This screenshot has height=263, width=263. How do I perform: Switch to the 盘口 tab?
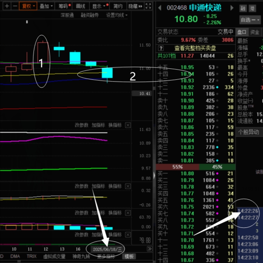coord(242,32)
